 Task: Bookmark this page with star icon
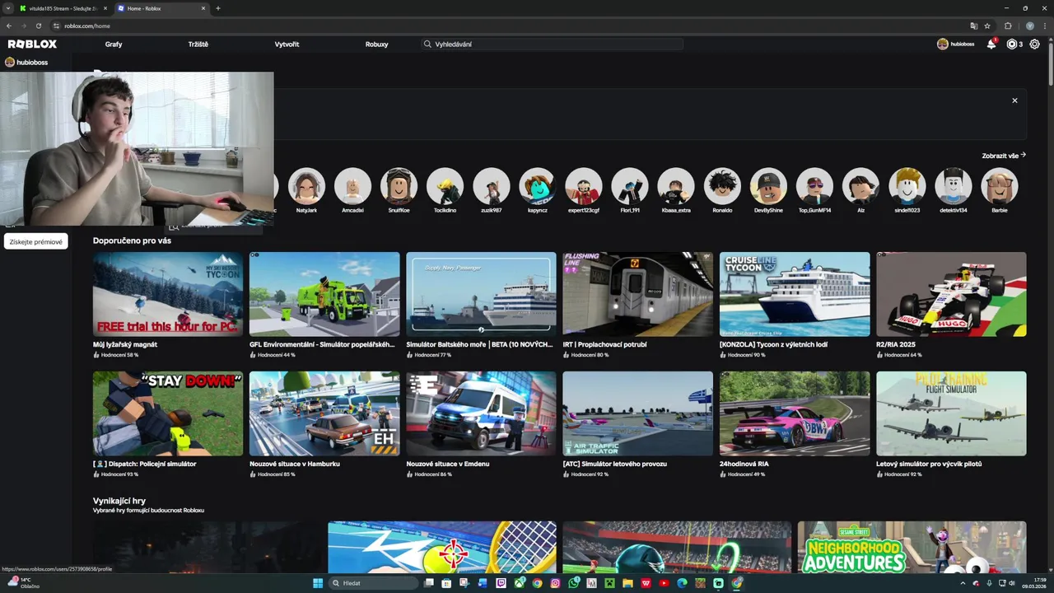(x=987, y=26)
